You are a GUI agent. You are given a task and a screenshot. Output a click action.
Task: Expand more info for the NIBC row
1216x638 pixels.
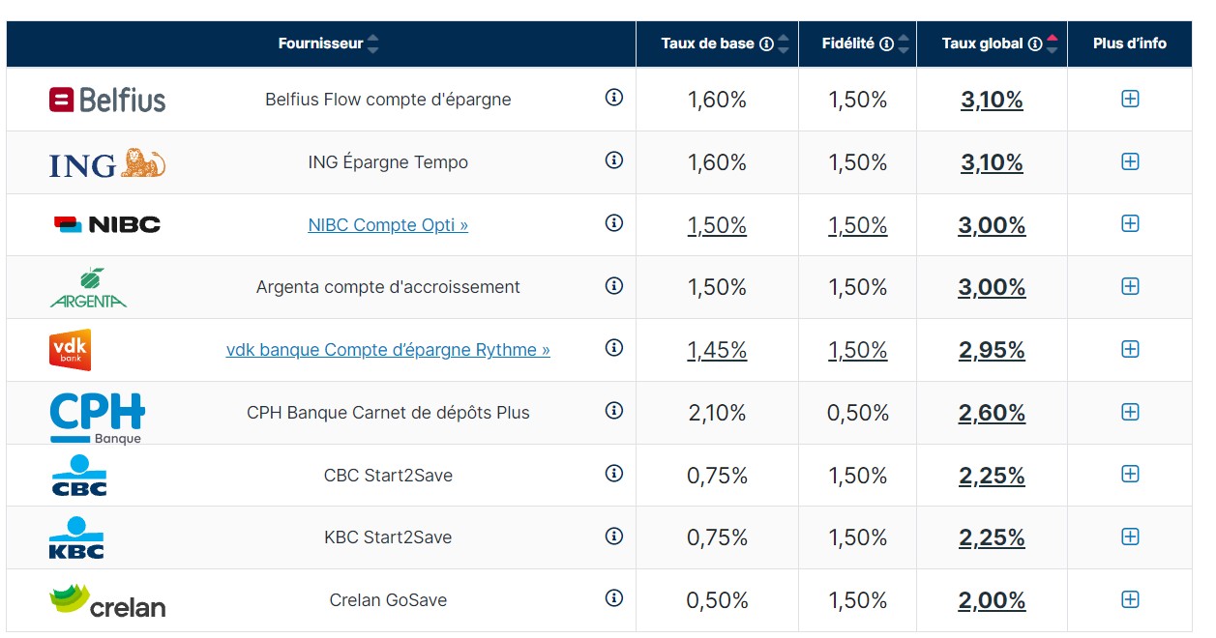(1130, 223)
